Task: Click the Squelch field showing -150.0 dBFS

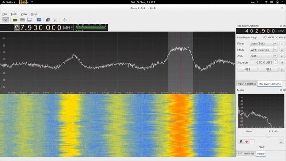Action: [x=262, y=62]
